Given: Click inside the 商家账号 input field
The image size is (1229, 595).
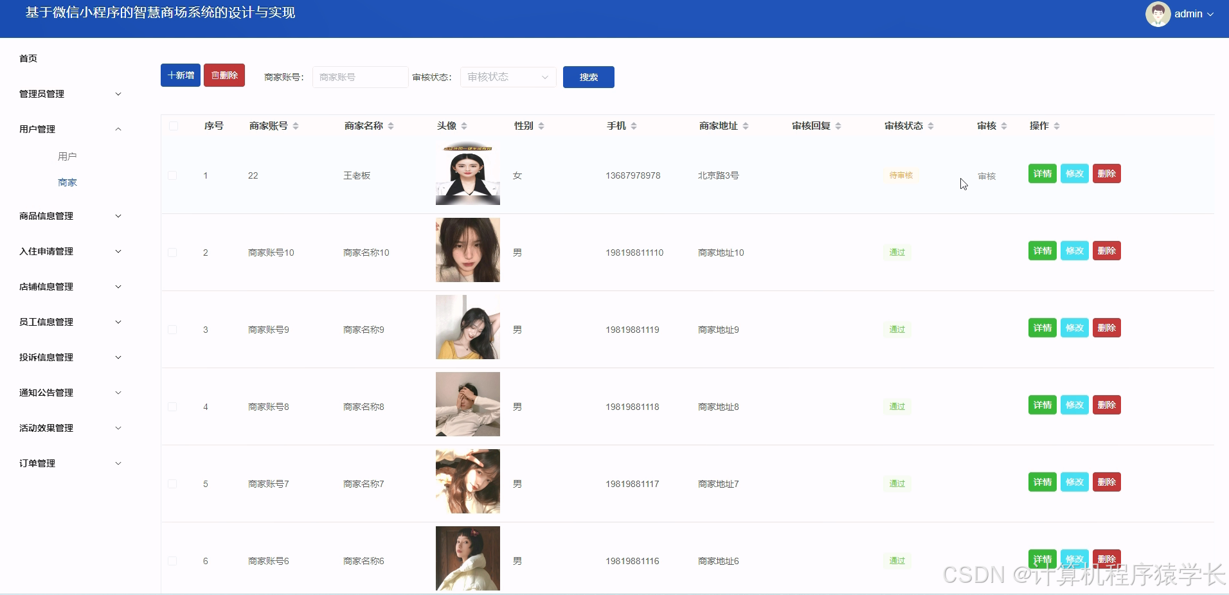Looking at the screenshot, I should click(359, 76).
